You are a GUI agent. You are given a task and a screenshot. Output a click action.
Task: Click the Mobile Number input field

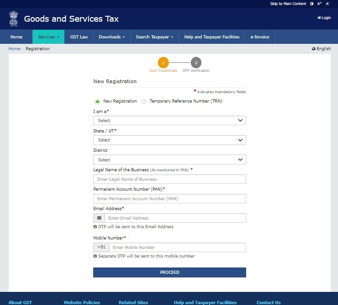[177, 247]
